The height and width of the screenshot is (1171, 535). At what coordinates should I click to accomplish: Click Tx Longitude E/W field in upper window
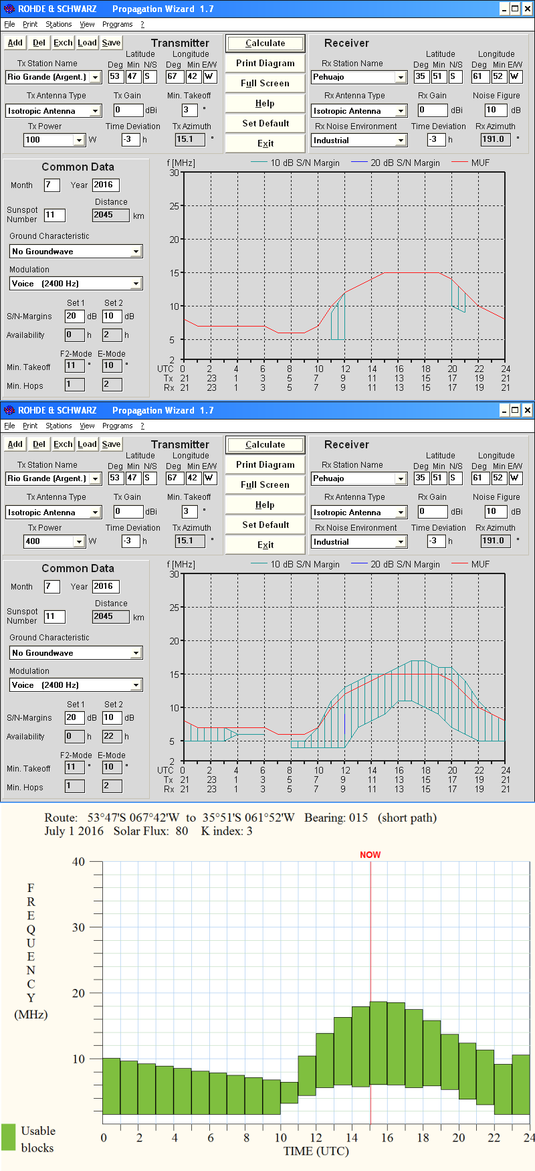[x=209, y=77]
